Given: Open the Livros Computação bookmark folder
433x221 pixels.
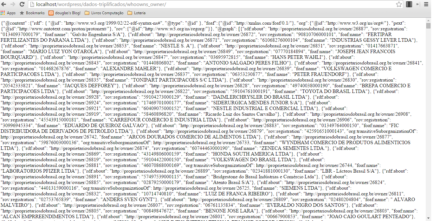Looking at the screenshot, I should 104,13.
